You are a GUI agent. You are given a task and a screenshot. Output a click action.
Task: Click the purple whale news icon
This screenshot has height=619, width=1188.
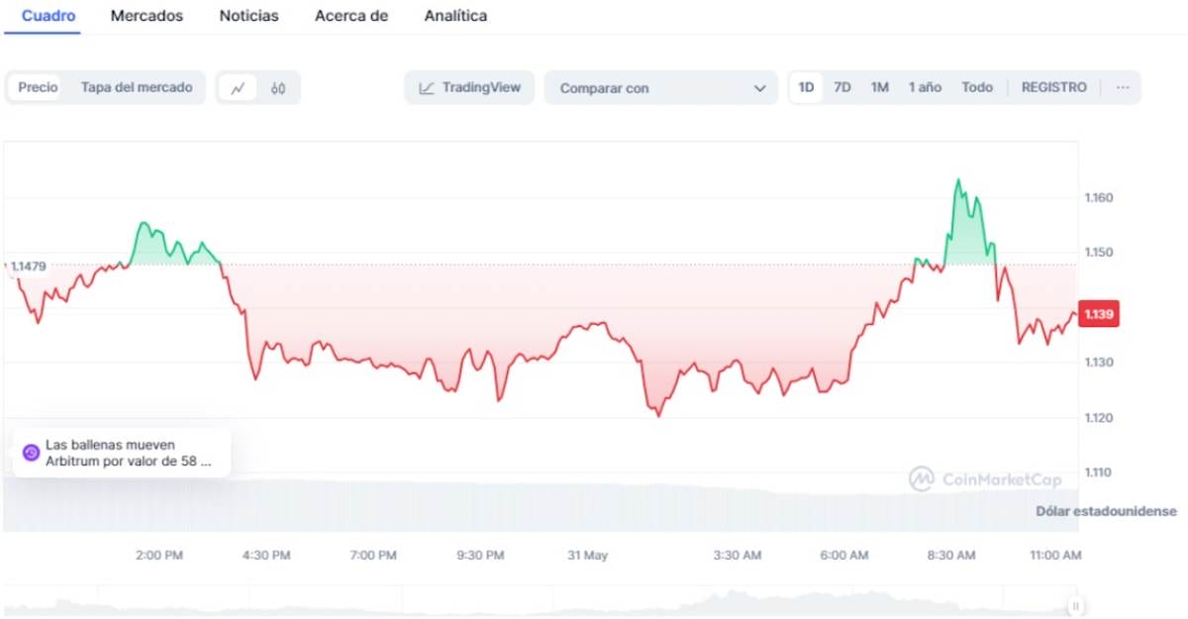(31, 453)
